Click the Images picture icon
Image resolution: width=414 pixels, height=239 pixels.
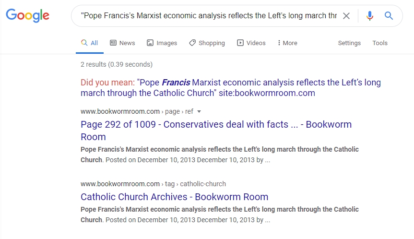click(x=150, y=43)
